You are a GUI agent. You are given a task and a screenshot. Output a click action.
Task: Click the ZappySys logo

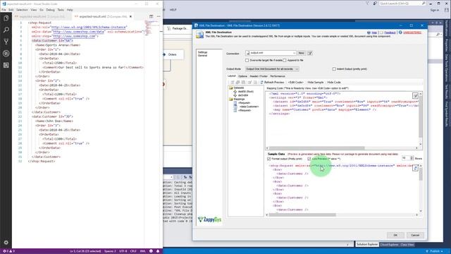tap(210, 219)
